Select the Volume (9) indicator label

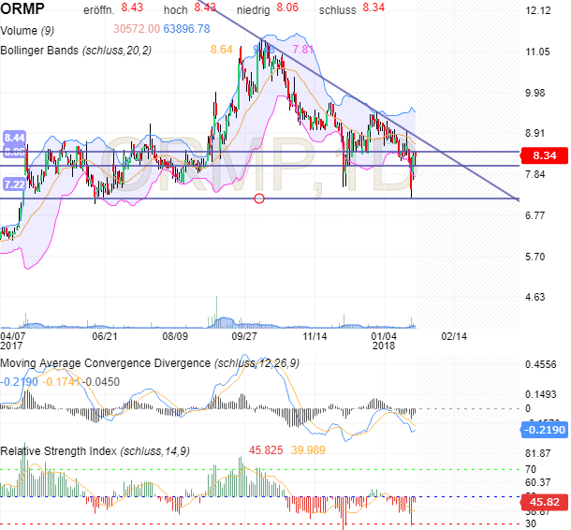pyautogui.click(x=32, y=29)
